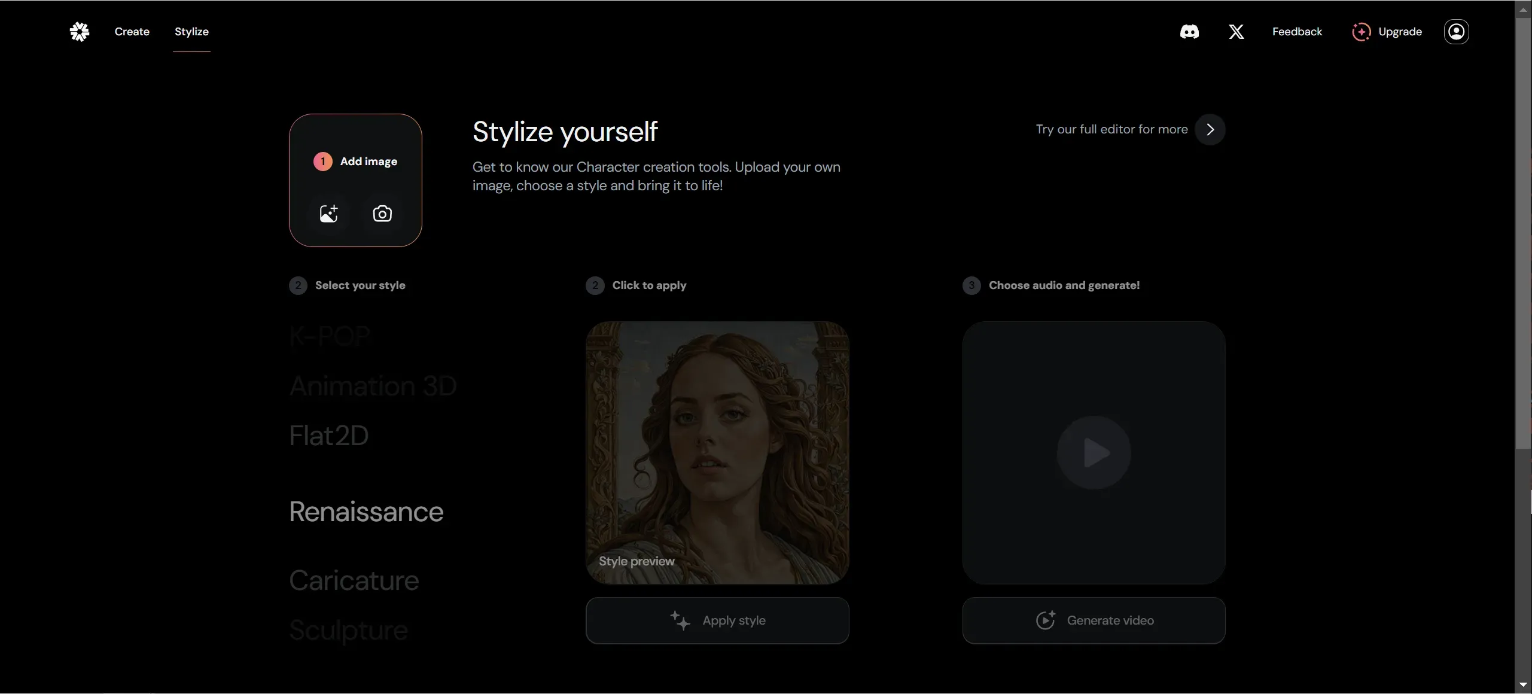Click the camera capture icon

click(x=382, y=214)
